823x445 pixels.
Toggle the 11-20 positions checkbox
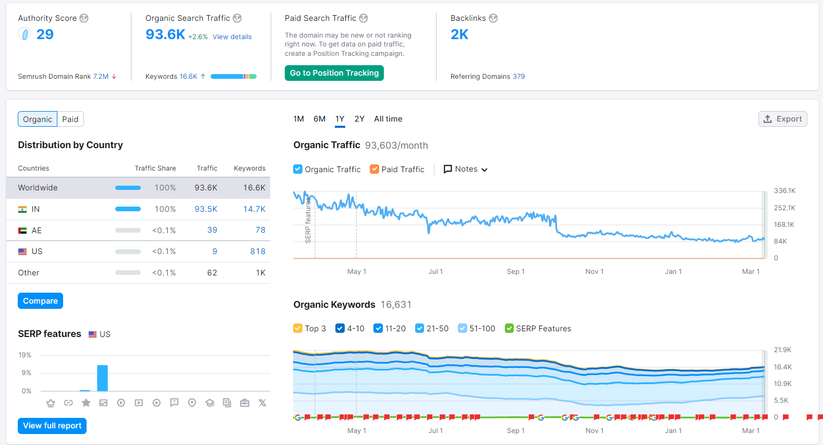coord(378,328)
